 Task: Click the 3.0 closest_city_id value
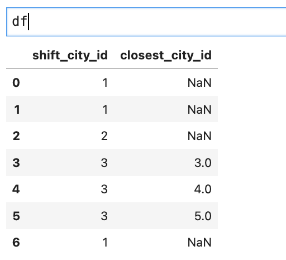pos(203,162)
